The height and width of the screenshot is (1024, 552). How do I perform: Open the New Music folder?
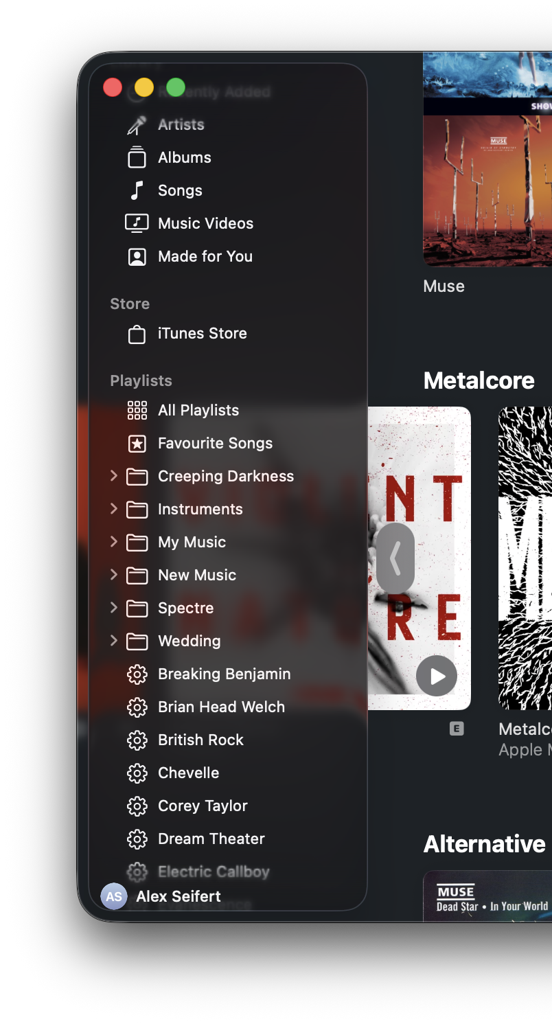(x=196, y=575)
